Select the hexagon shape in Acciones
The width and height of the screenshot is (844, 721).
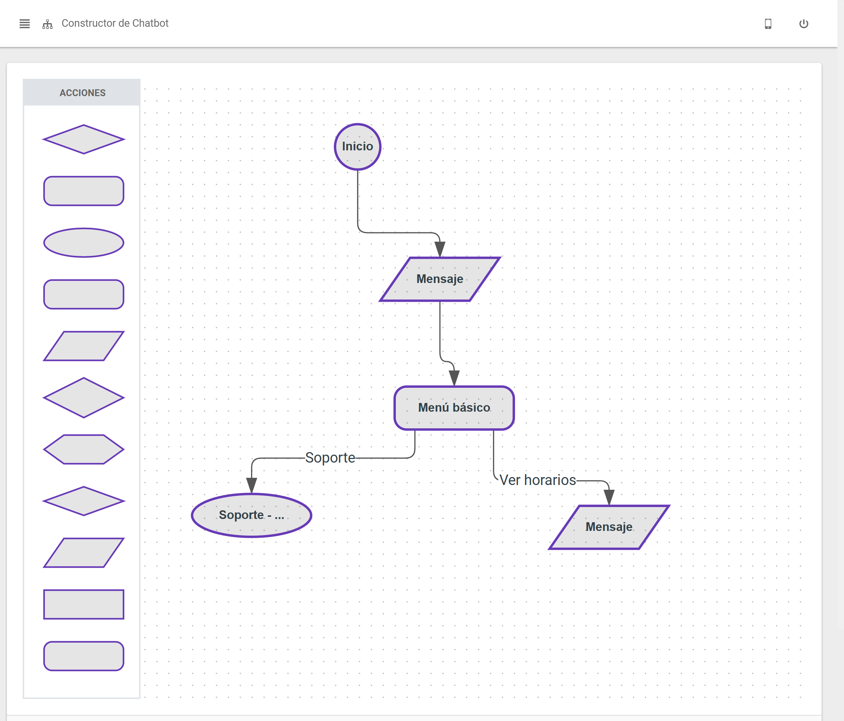(83, 450)
